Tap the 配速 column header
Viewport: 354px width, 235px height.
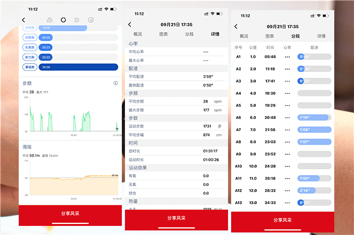pos(314,47)
